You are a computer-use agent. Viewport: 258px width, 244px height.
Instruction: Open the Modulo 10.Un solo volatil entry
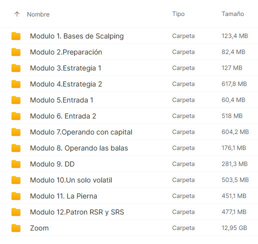click(x=71, y=180)
